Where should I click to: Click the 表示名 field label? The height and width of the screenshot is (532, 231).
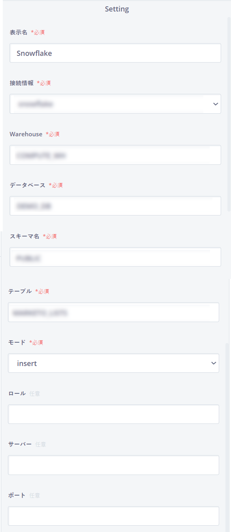[x=19, y=32]
